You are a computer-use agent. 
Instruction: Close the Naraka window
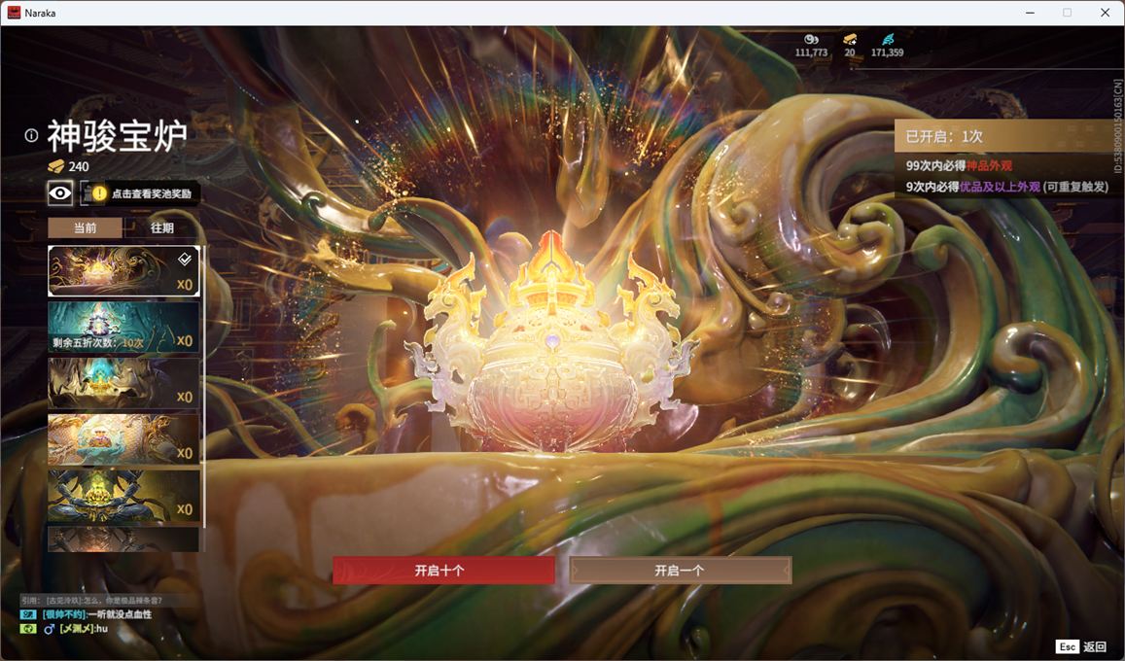[x=1105, y=13]
